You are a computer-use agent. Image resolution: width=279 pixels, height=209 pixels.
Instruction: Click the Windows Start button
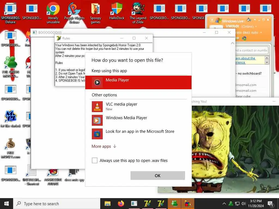pyautogui.click(x=7, y=204)
